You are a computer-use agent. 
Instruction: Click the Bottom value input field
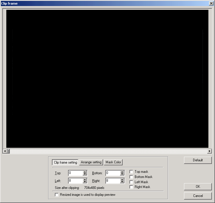(x=113, y=173)
